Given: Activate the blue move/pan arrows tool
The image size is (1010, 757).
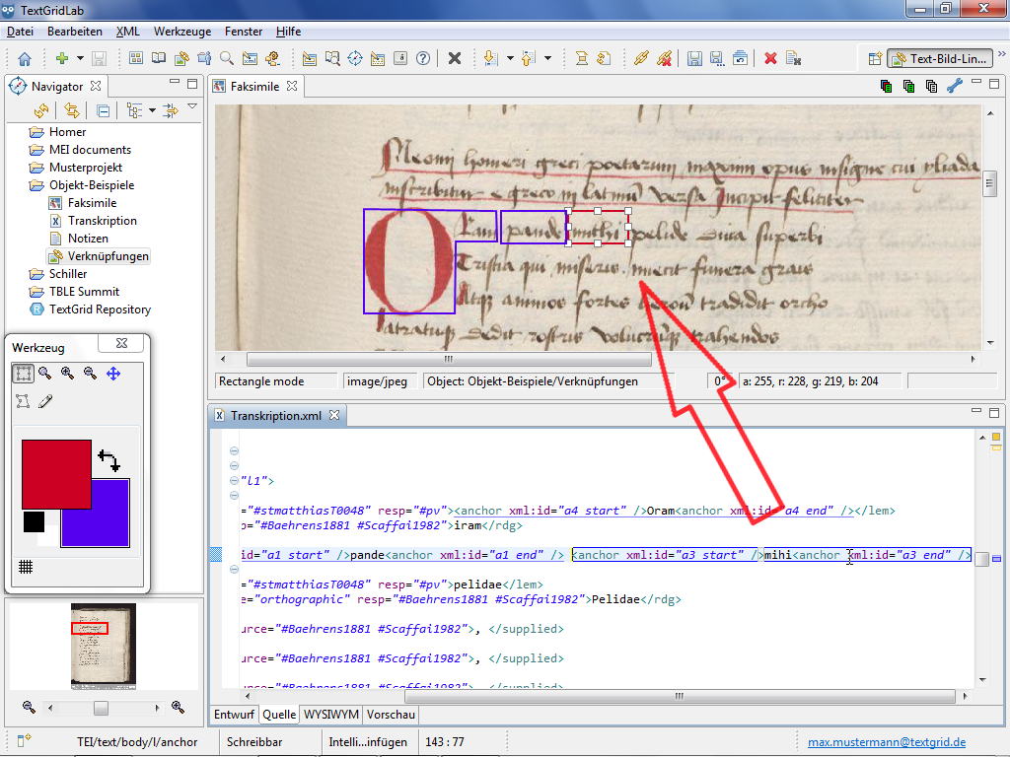Looking at the screenshot, I should pyautogui.click(x=113, y=374).
